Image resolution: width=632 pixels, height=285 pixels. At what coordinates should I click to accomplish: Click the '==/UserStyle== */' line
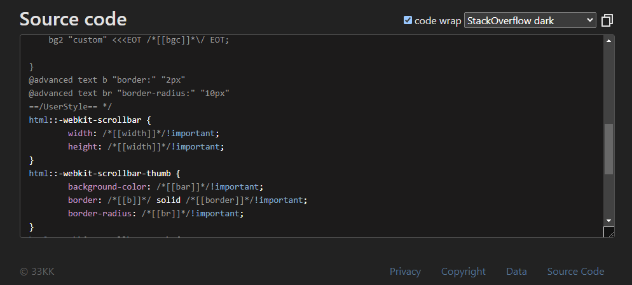pyautogui.click(x=71, y=106)
